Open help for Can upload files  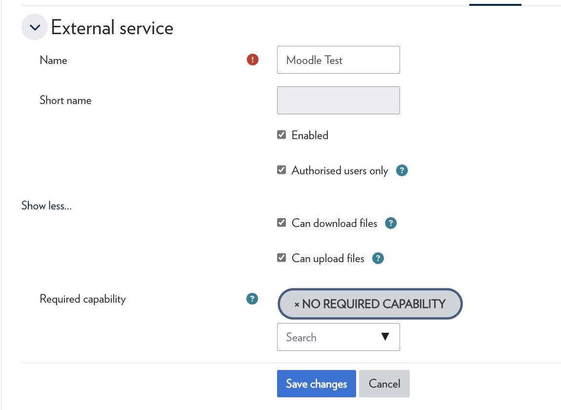pos(378,259)
